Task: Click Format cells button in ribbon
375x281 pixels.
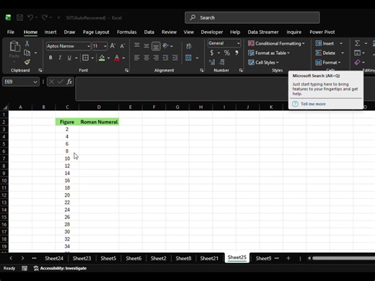Action: 328,63
